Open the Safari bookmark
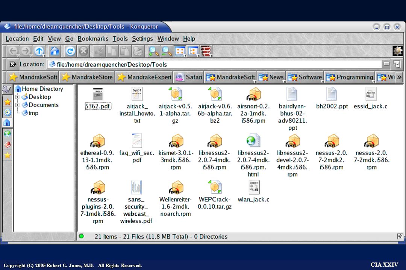Image resolution: width=406 pixels, height=270 pixels. (x=189, y=77)
